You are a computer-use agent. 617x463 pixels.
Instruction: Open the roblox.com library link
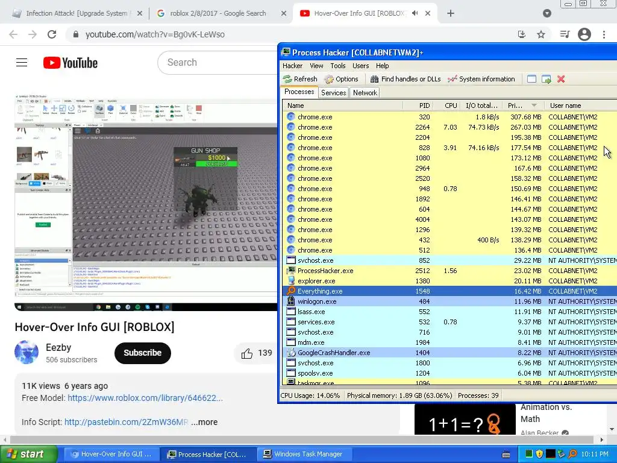[145, 398]
